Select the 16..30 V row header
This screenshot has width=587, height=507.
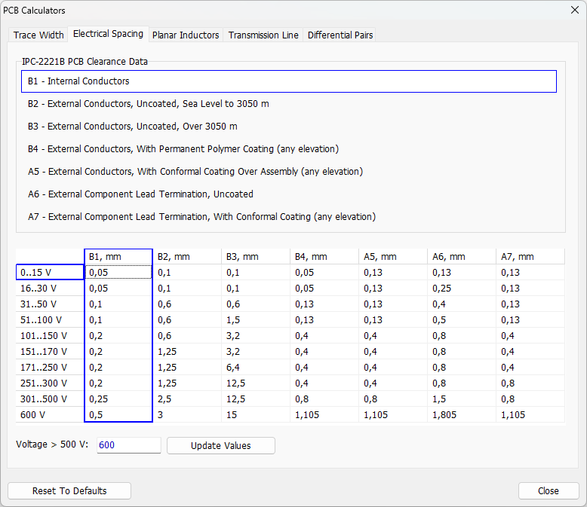50,289
